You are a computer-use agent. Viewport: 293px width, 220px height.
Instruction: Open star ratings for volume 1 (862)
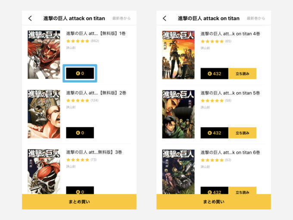click(83, 41)
